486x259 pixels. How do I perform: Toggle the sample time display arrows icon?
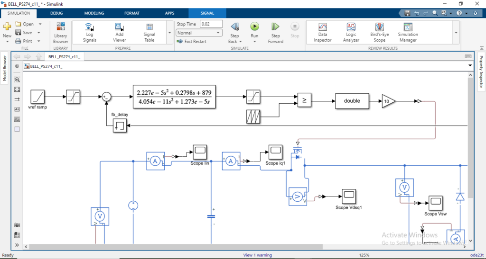pyautogui.click(x=17, y=99)
